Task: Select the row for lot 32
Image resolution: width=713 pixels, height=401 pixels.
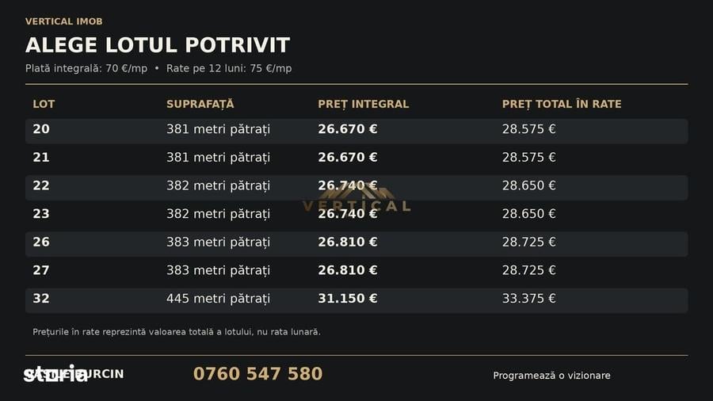Action: [x=356, y=300]
